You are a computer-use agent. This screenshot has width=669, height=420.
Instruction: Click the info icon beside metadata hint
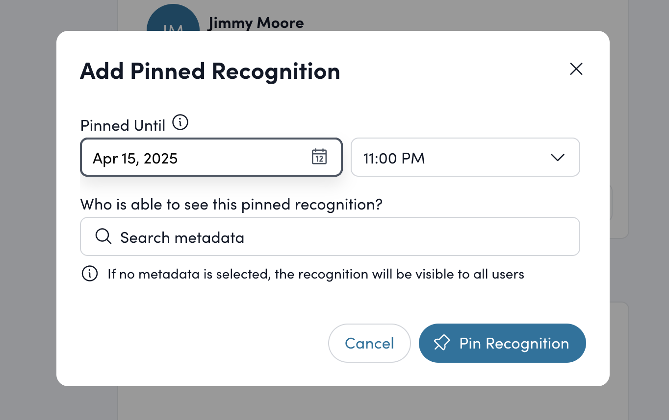(x=89, y=274)
